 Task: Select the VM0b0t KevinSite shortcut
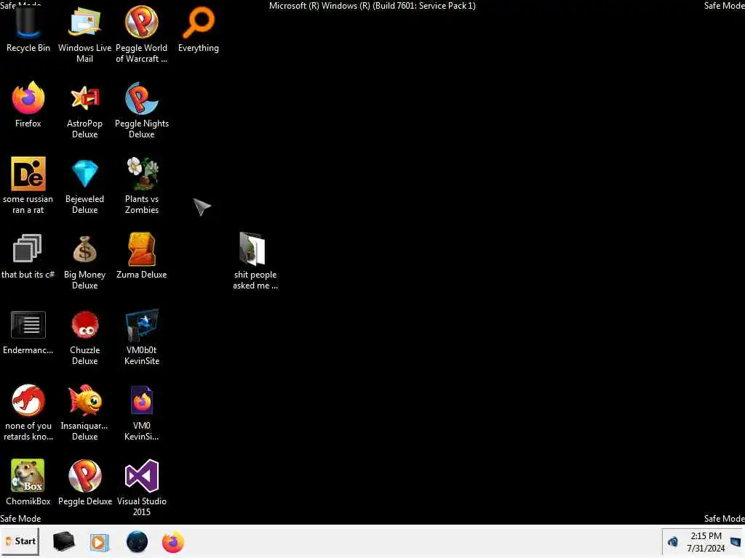pos(142,337)
